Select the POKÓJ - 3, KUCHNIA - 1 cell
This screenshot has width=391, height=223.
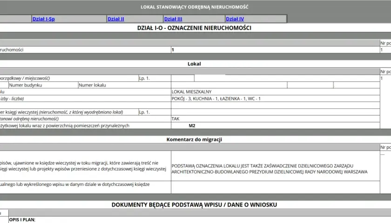[275, 98]
